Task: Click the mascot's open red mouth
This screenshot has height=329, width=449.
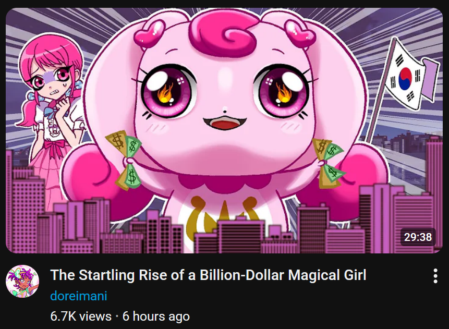Action: coord(225,123)
